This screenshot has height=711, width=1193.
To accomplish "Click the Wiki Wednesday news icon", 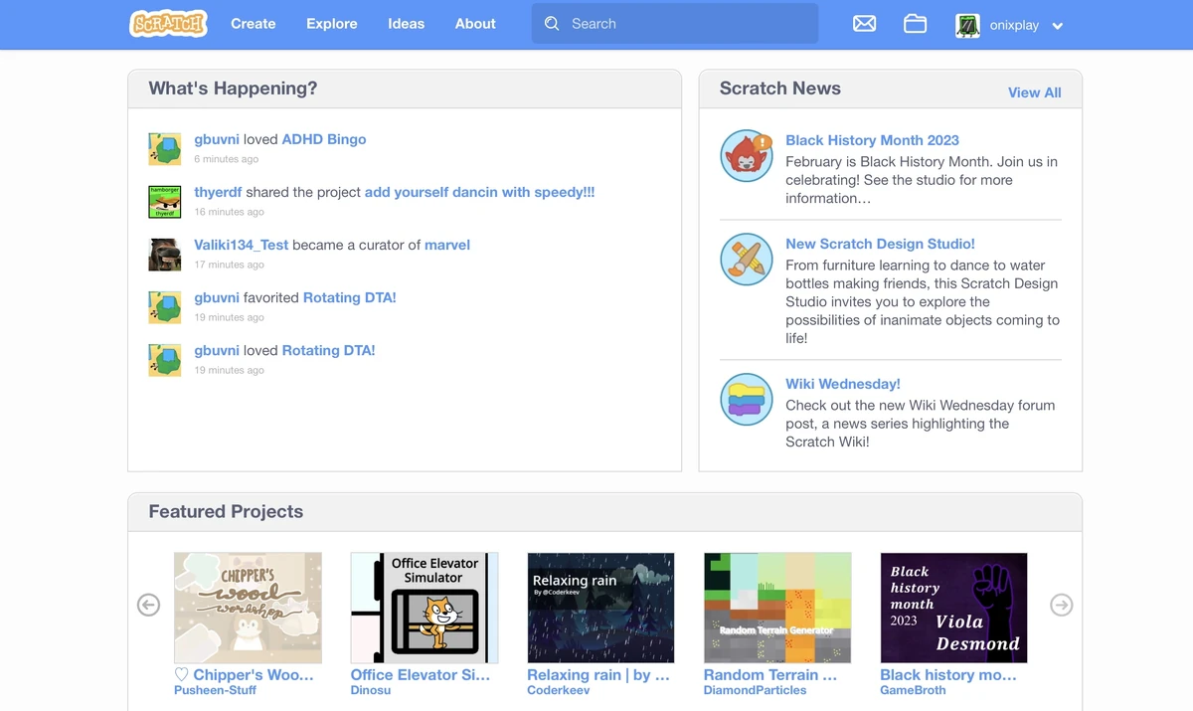I will coord(747,400).
